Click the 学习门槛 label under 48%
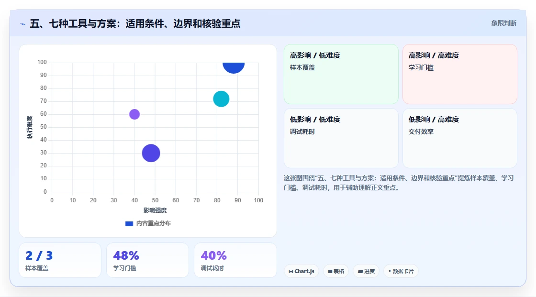This screenshot has width=536, height=297. [124, 268]
